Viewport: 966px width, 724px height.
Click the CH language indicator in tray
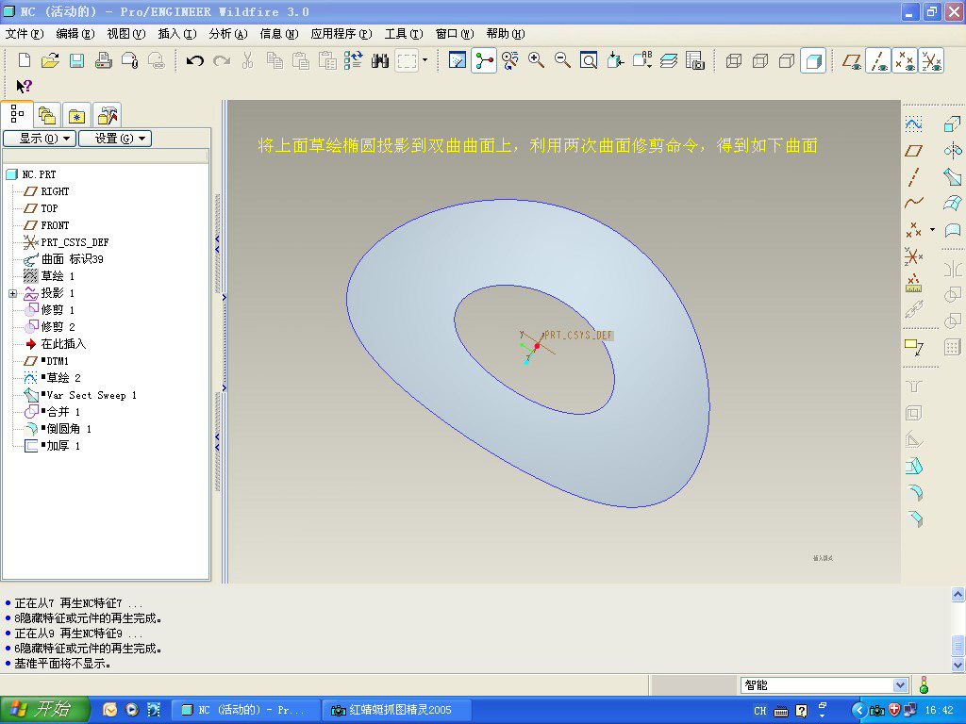click(x=760, y=711)
